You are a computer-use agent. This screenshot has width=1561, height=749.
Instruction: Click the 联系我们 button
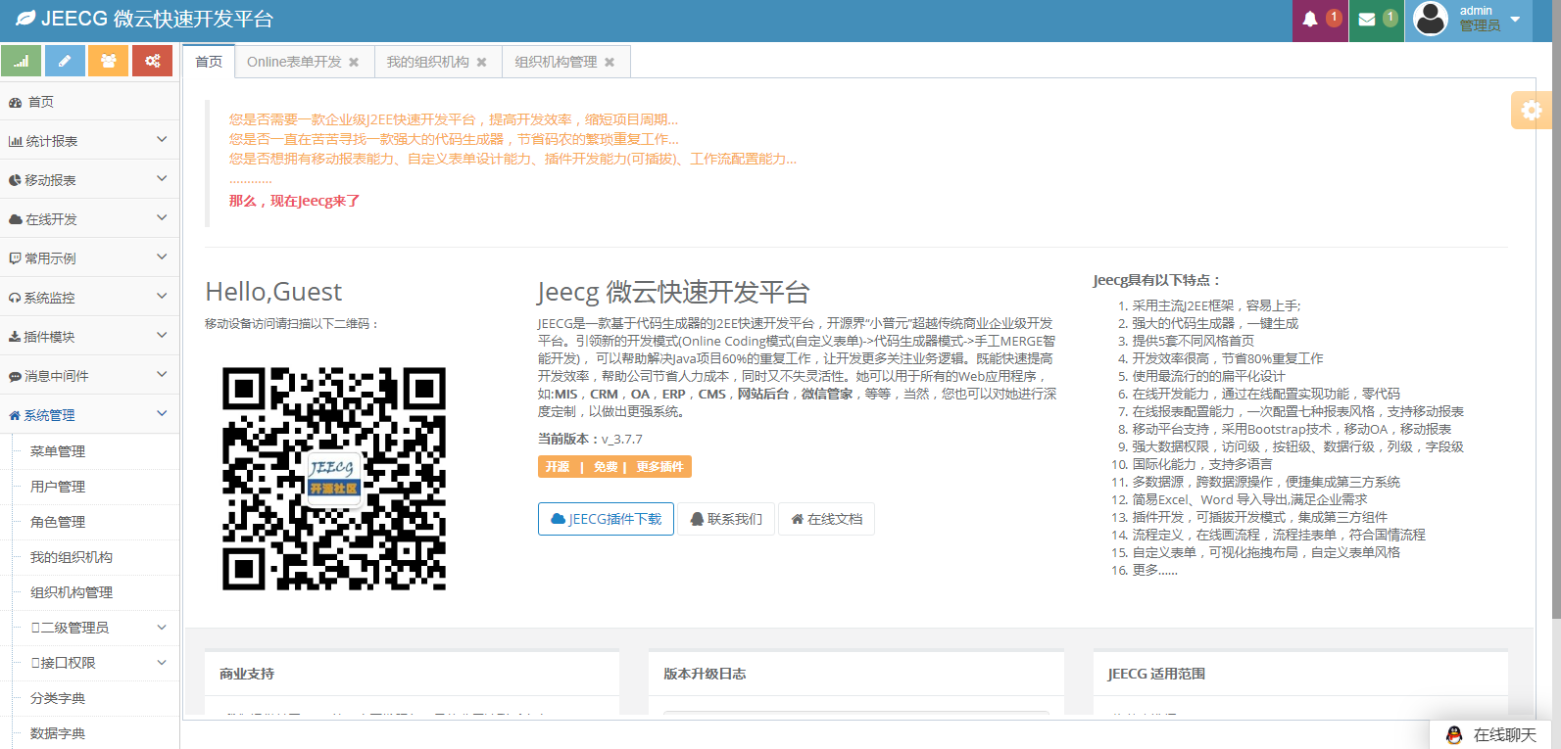pos(726,519)
